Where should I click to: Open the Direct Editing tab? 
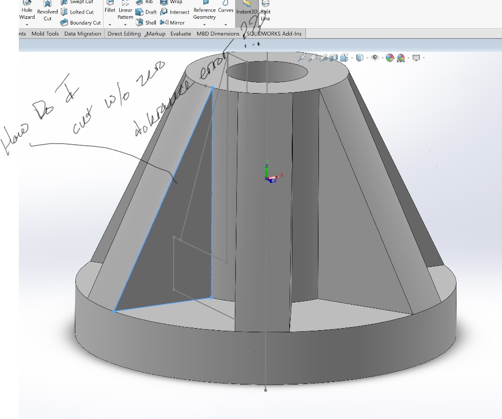(x=124, y=33)
